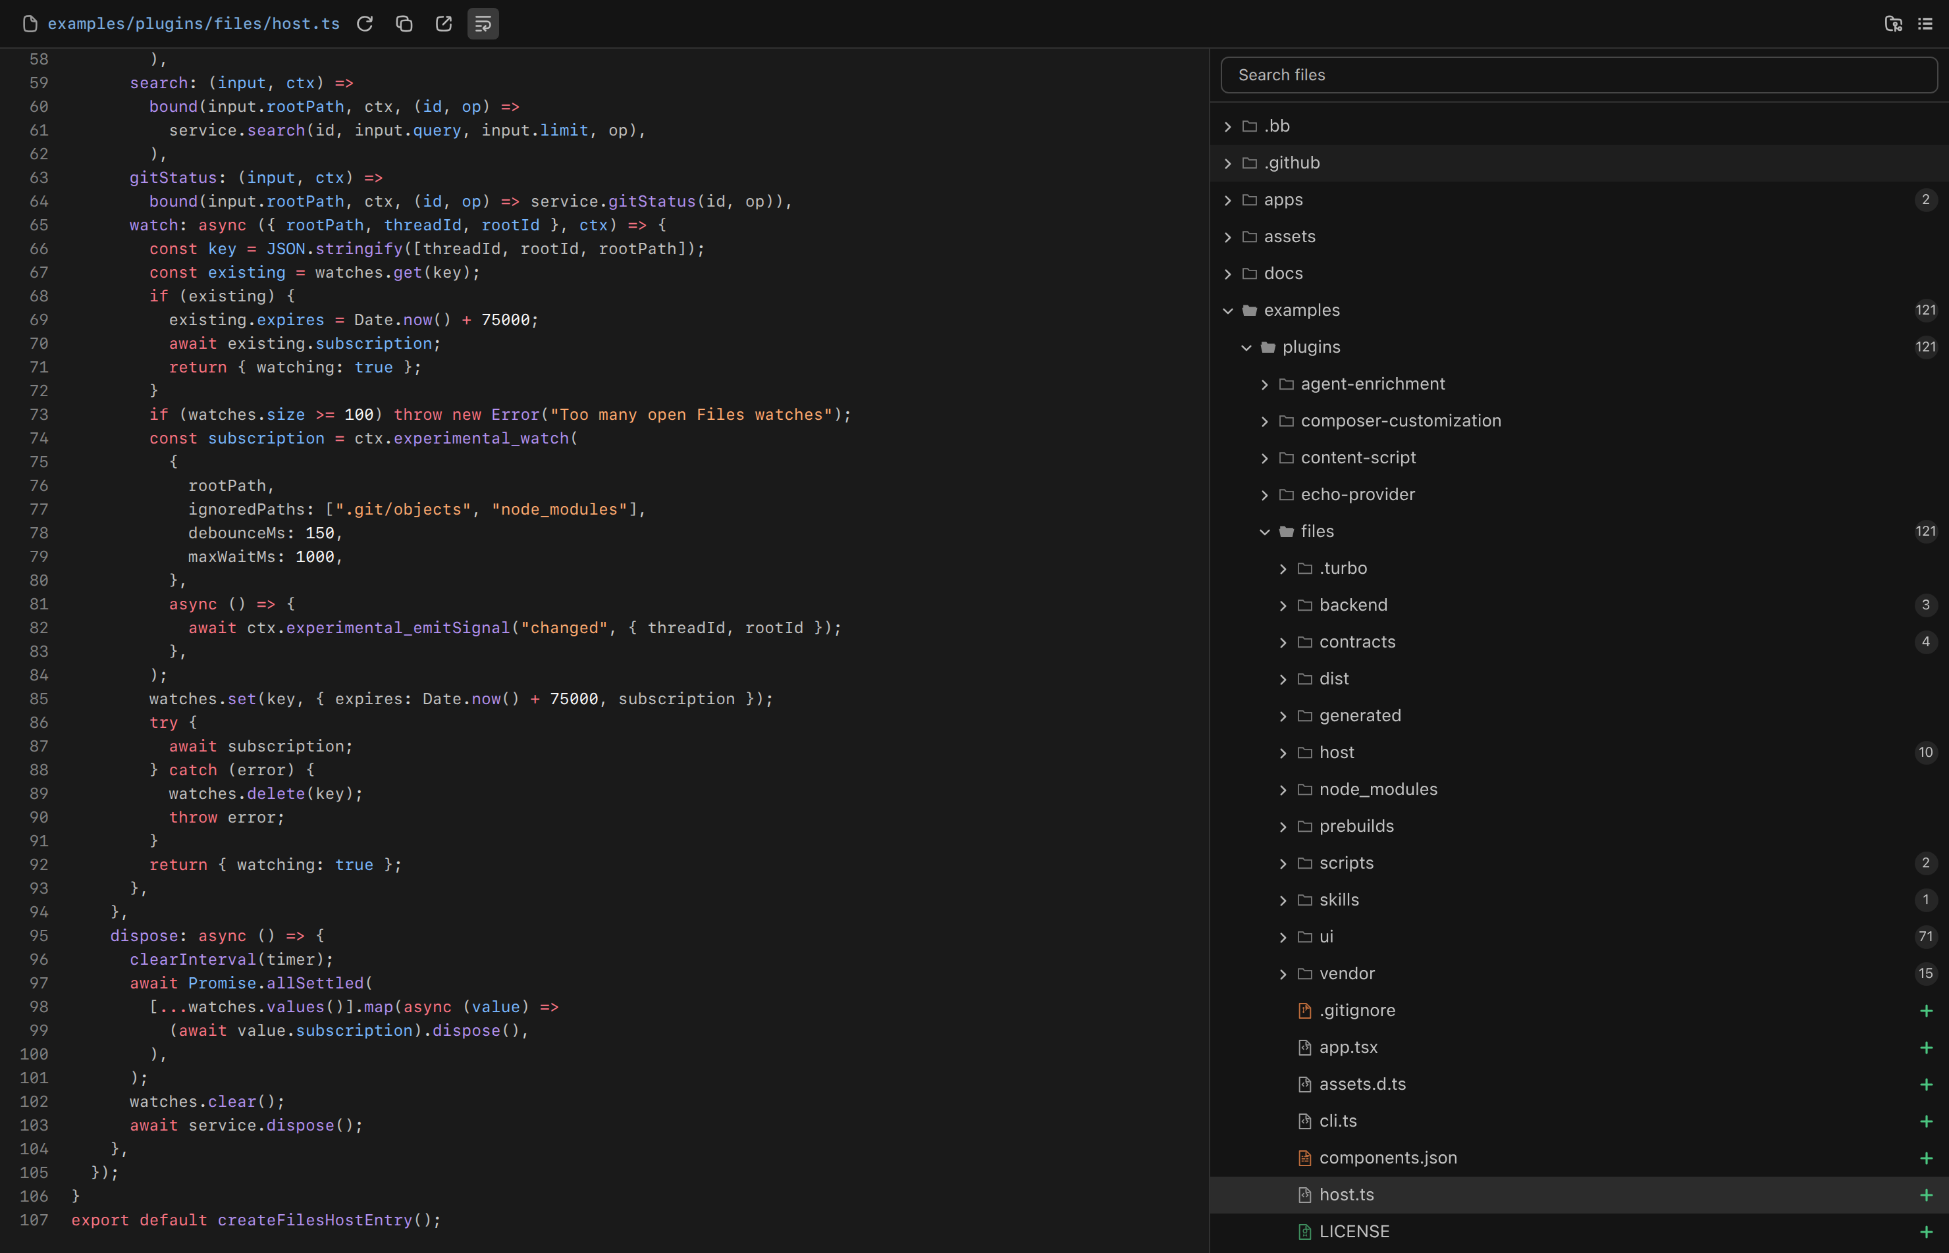Viewport: 1949px width, 1253px height.
Task: Click the plus icon on cli.ts row
Action: 1926,1121
